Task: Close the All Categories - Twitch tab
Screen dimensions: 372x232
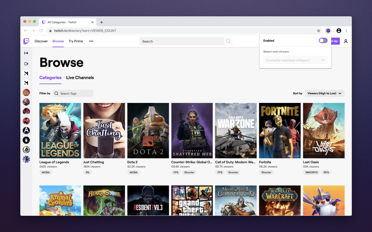Action: (x=93, y=22)
